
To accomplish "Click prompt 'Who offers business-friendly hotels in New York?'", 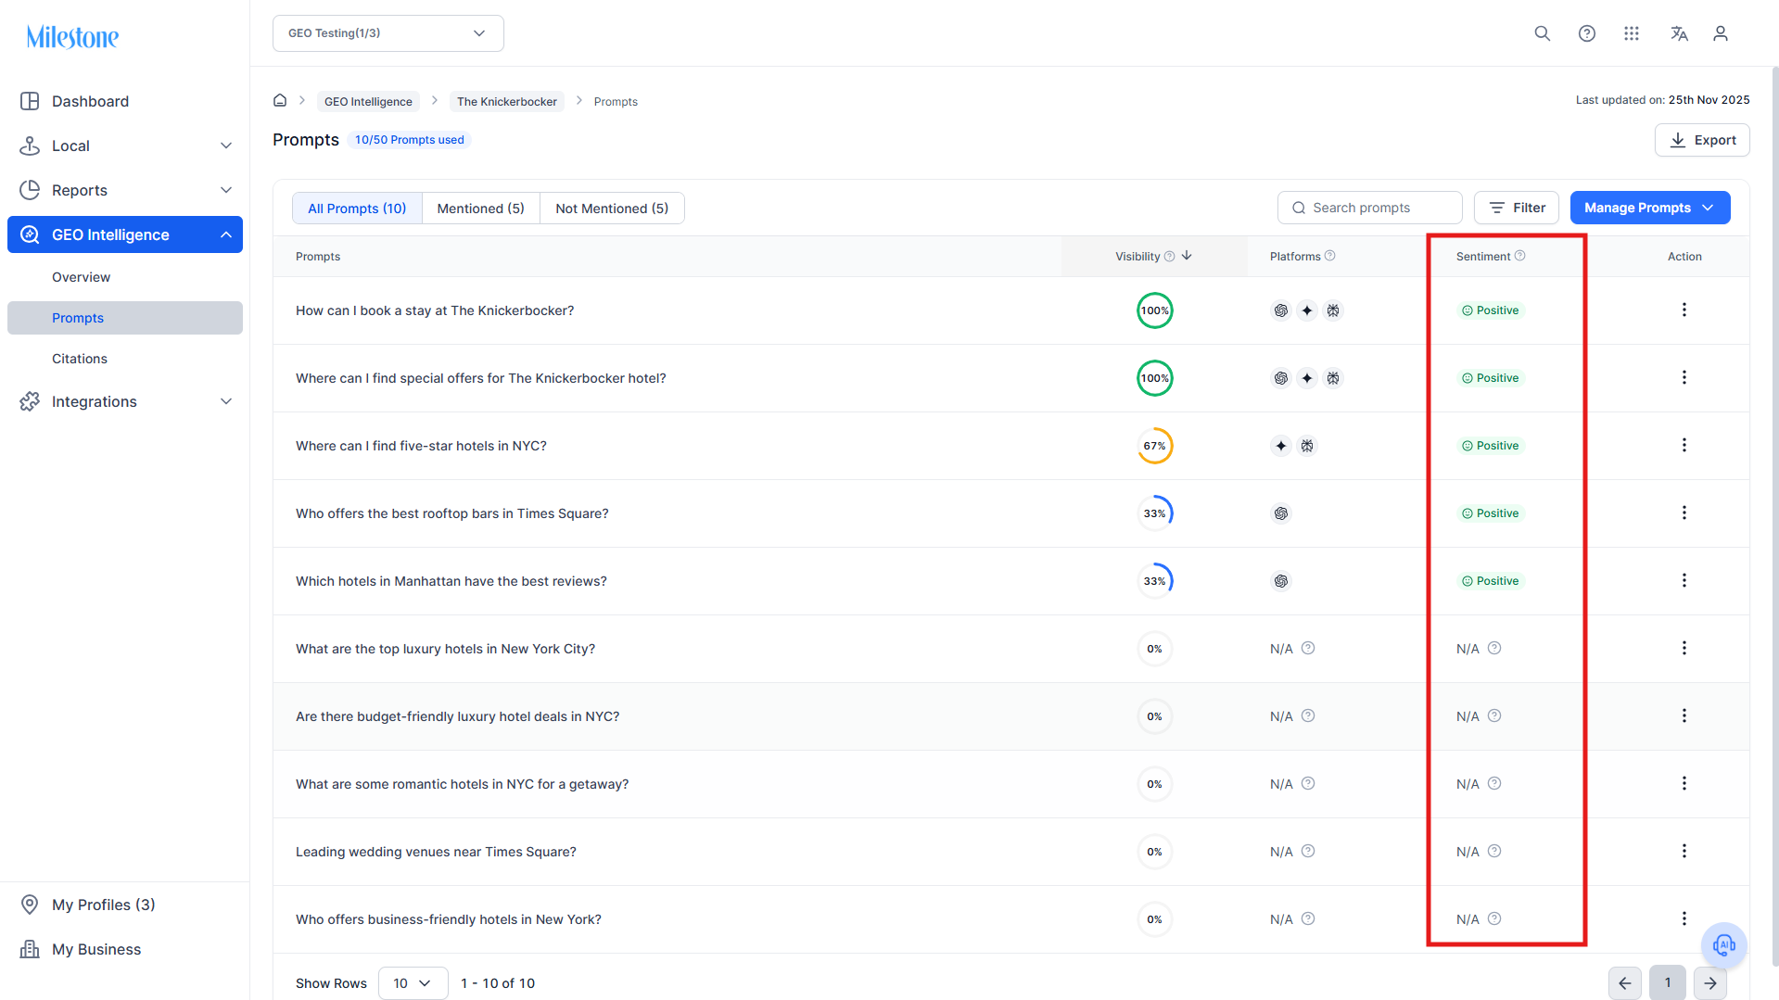I will click(449, 919).
